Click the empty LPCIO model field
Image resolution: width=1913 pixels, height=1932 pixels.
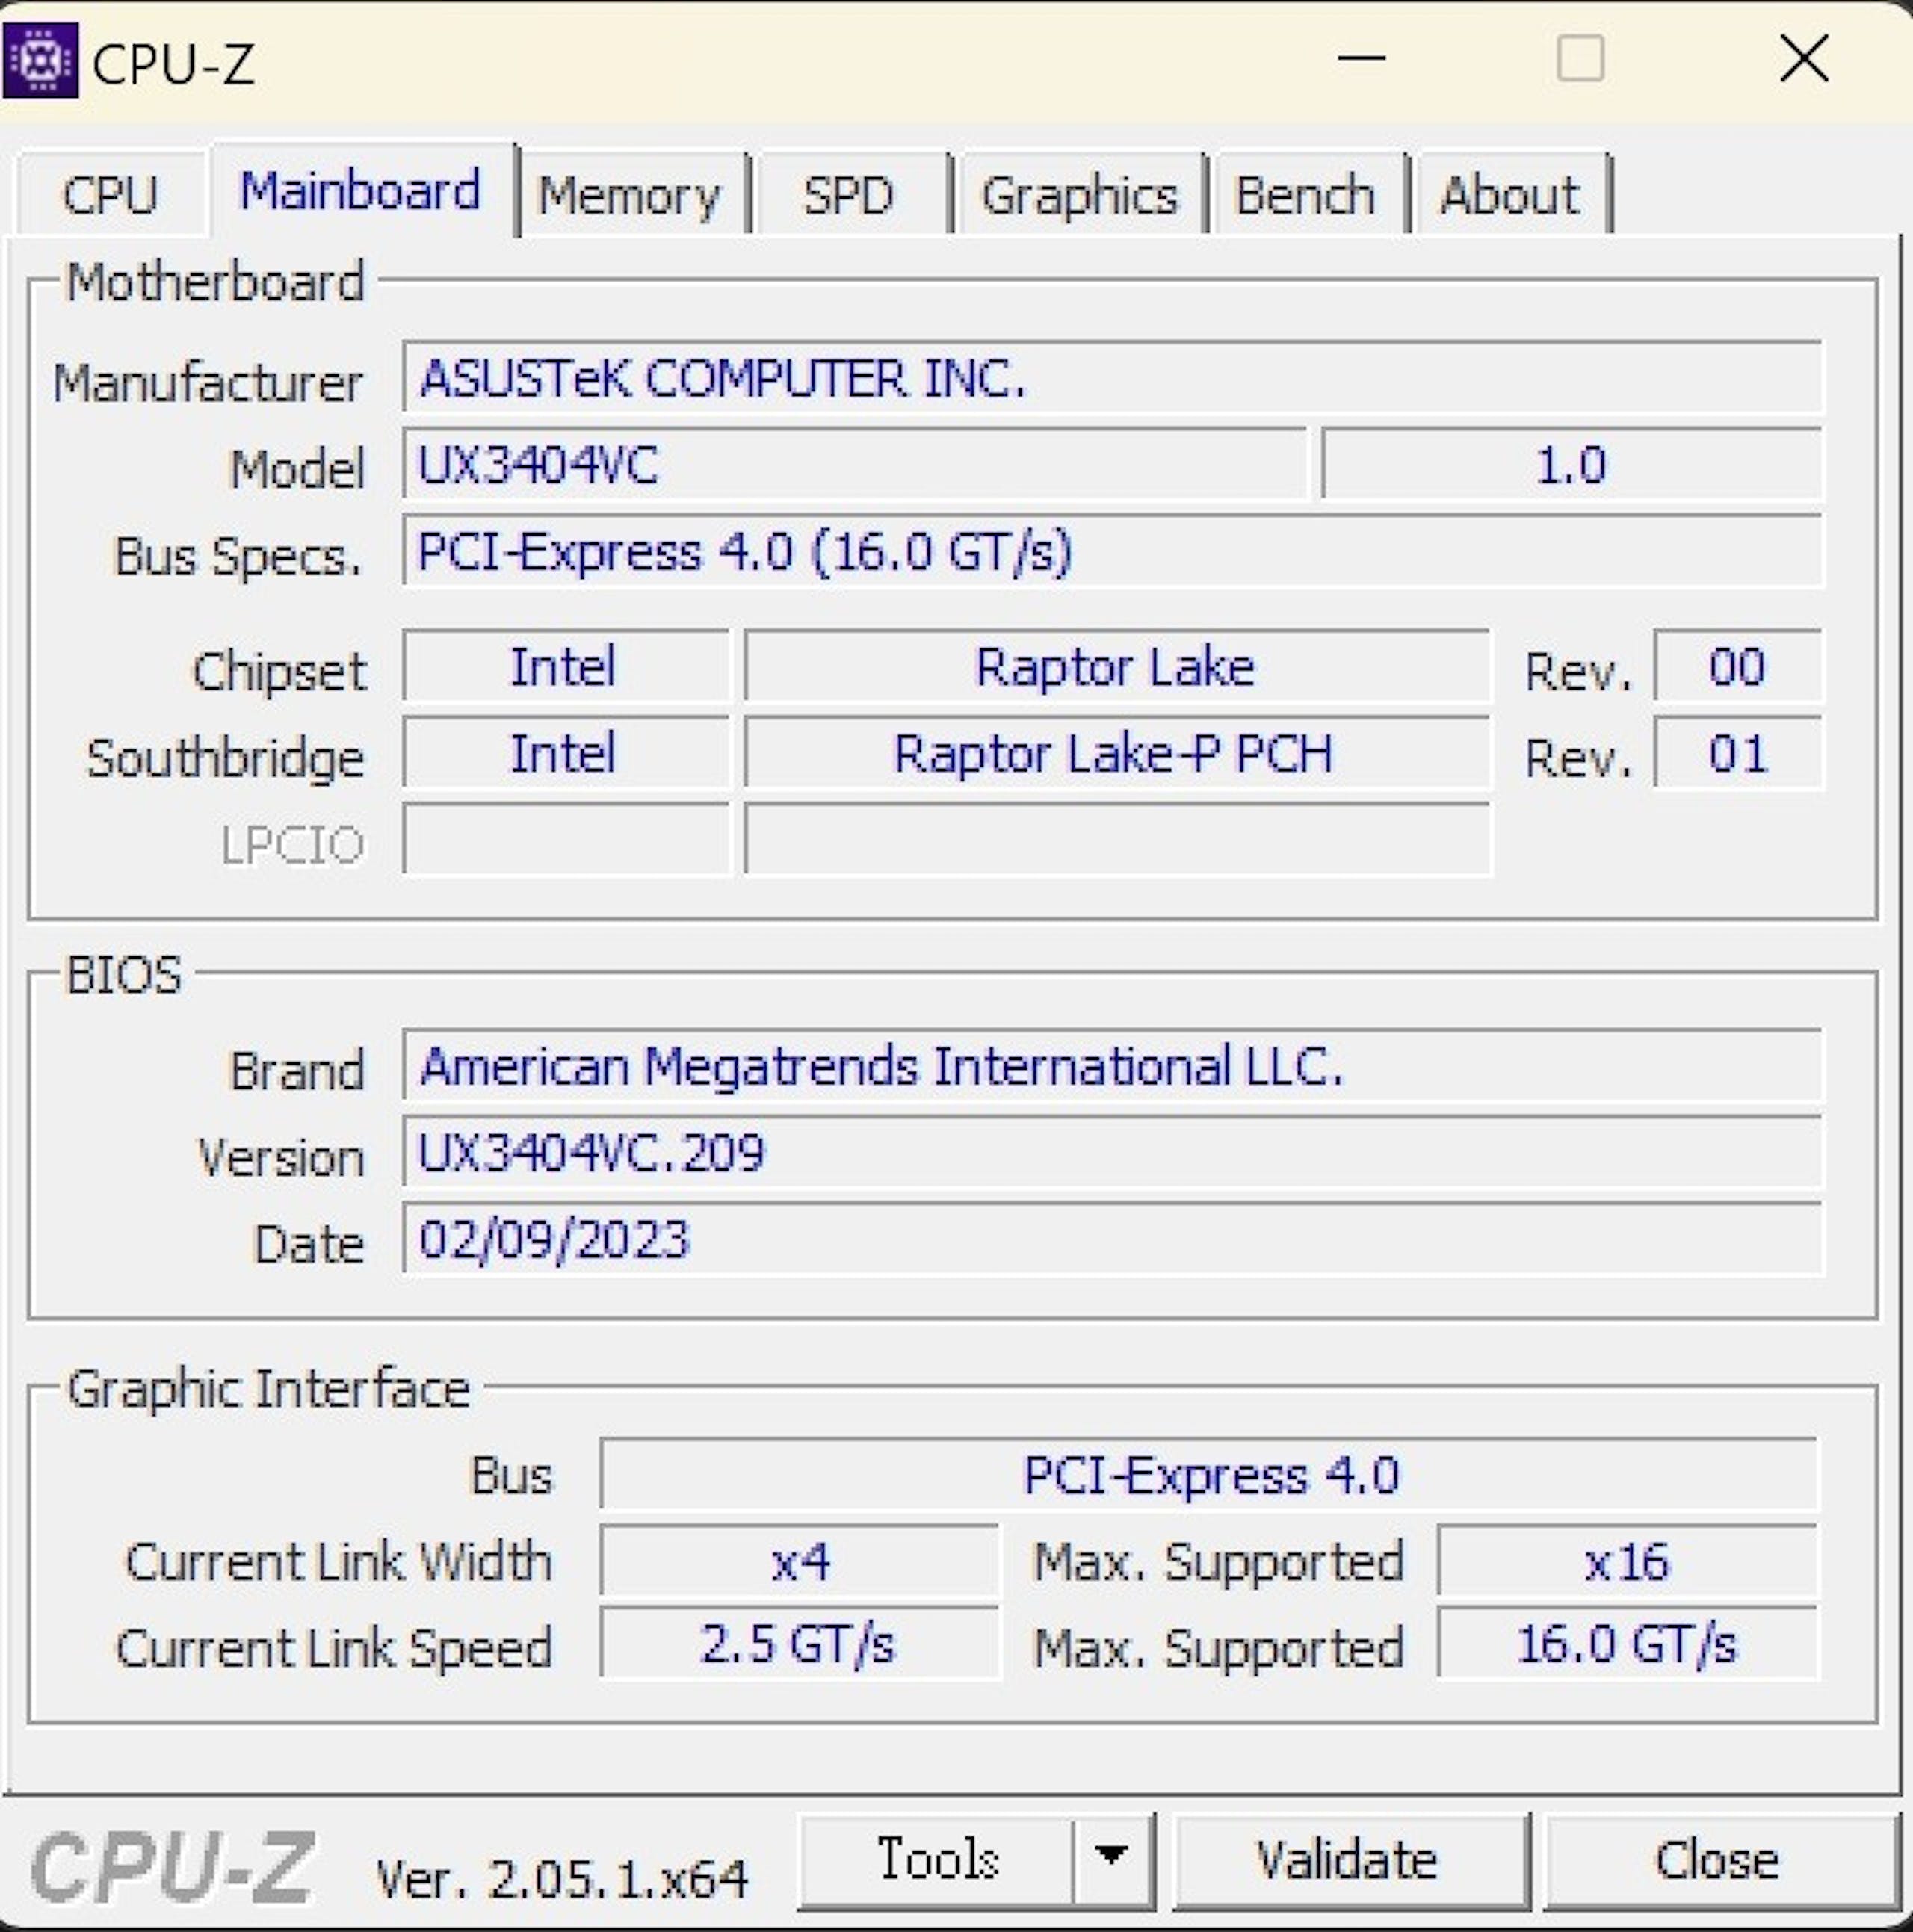point(1117,839)
